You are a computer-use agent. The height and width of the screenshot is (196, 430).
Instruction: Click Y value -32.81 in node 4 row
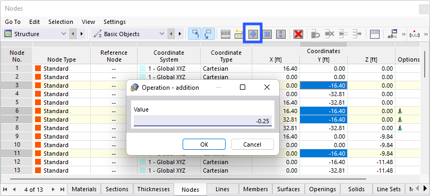323,94
